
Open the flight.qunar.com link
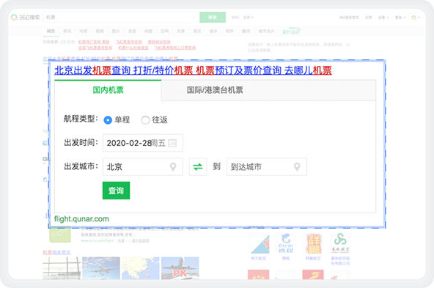[81, 219]
